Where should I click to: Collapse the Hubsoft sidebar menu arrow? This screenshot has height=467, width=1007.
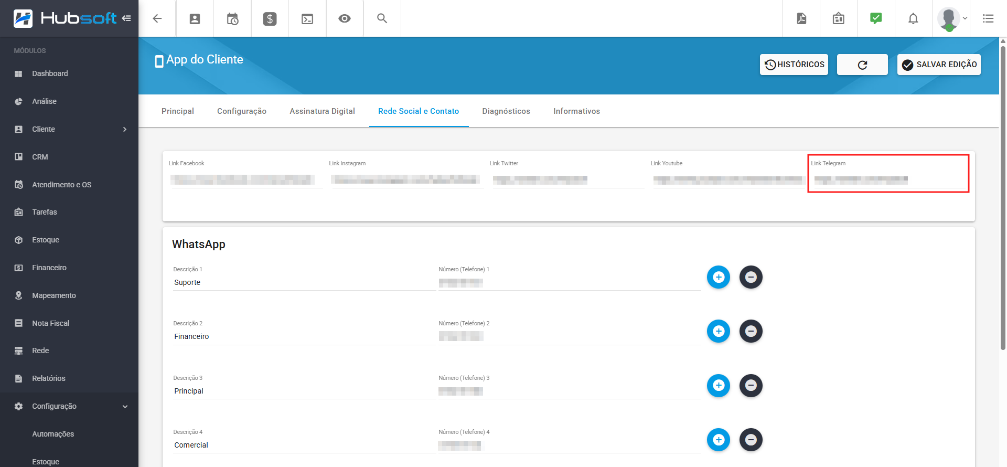point(126,18)
